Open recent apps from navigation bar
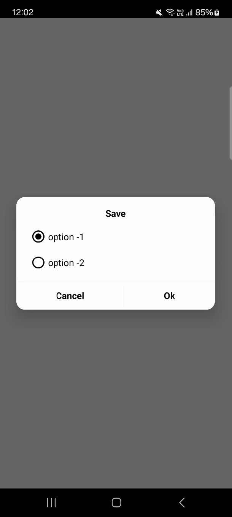This screenshot has width=232, height=517. [51, 502]
